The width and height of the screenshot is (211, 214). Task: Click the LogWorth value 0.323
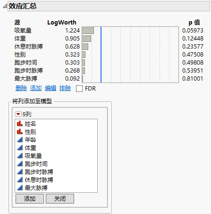coord(73,55)
